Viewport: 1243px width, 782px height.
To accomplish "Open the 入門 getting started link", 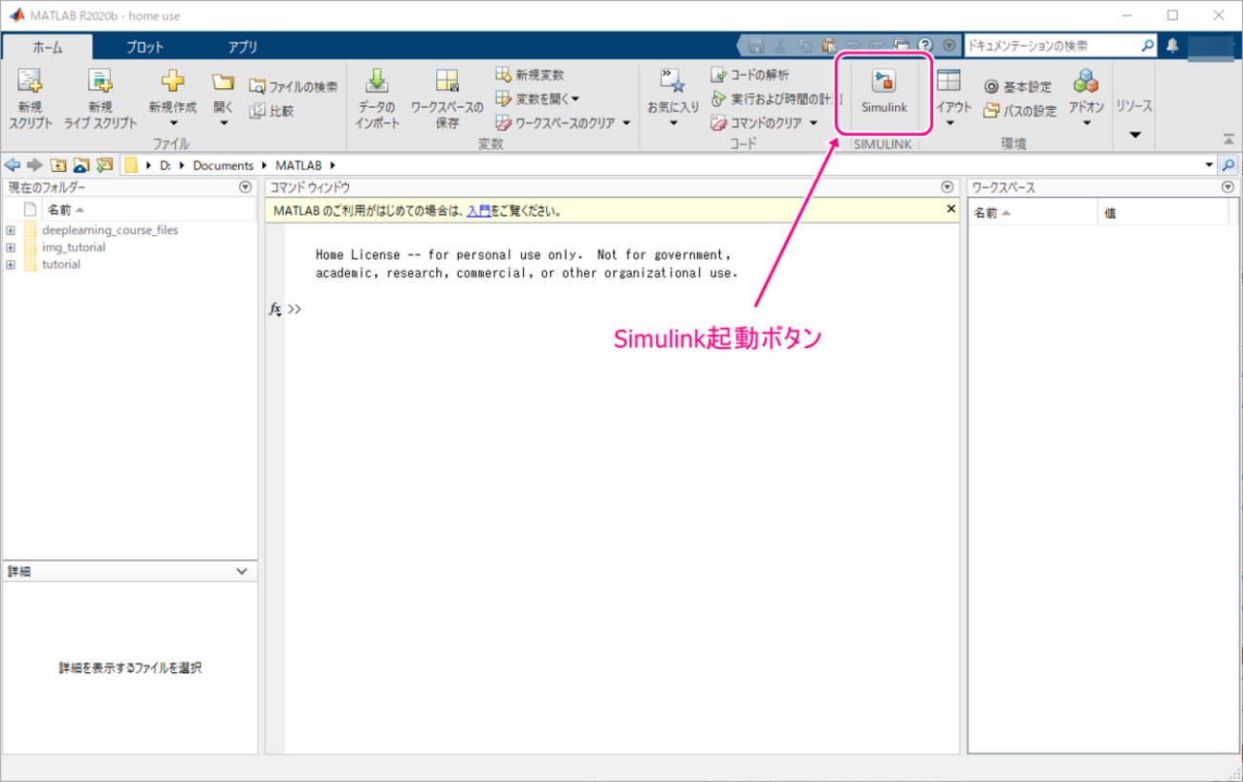I will [x=478, y=211].
